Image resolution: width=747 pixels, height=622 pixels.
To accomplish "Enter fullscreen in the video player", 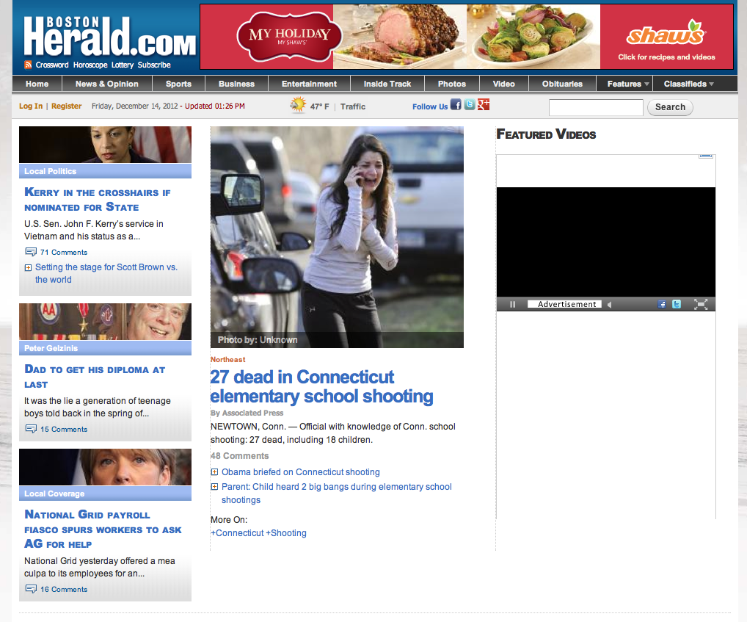I will (x=701, y=304).
